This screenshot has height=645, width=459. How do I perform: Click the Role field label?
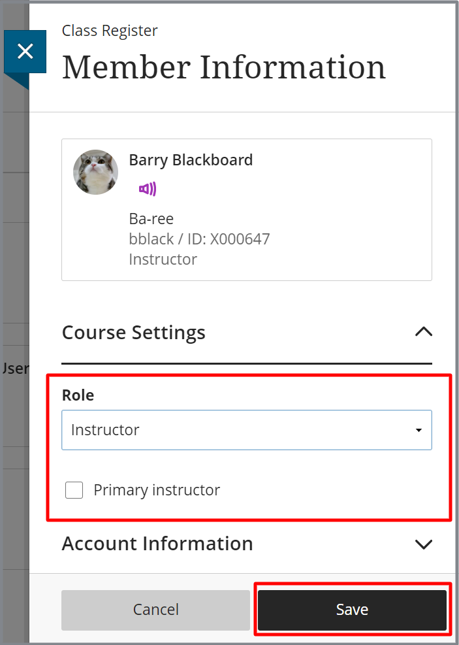[x=78, y=395]
